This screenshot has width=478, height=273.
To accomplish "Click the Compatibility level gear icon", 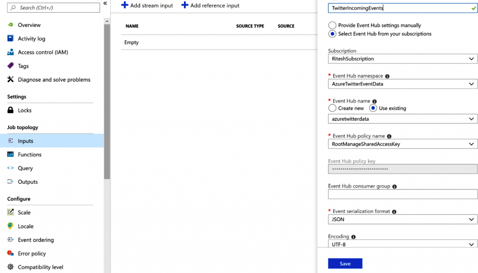I will tap(10, 267).
